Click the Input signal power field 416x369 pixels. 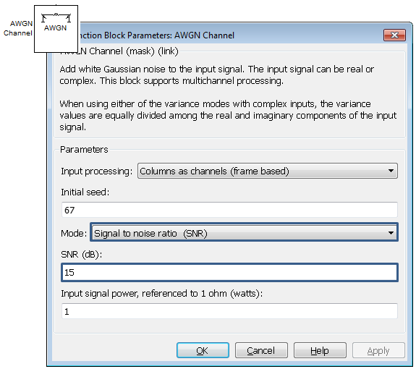pos(229,311)
